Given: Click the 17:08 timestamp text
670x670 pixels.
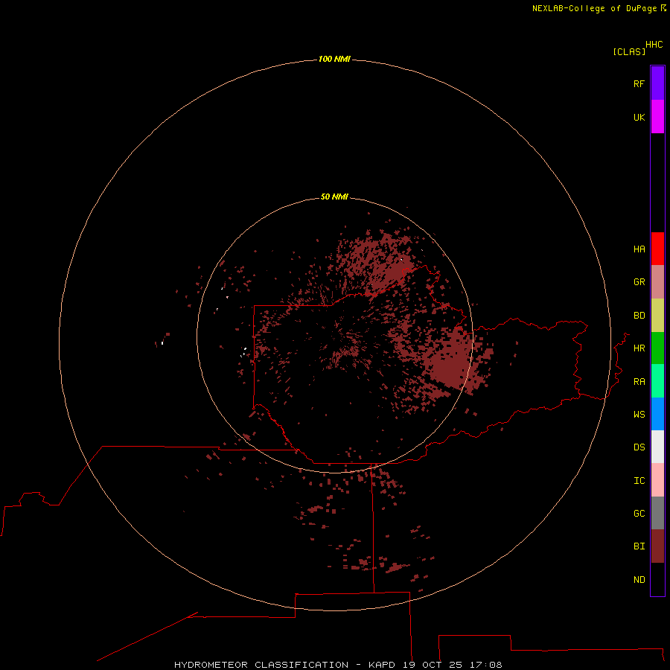Looking at the screenshot, I should pos(485,665).
